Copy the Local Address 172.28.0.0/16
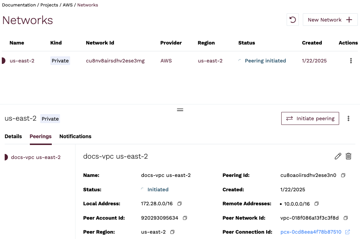Screen dimensions: 360x239 [179, 204]
